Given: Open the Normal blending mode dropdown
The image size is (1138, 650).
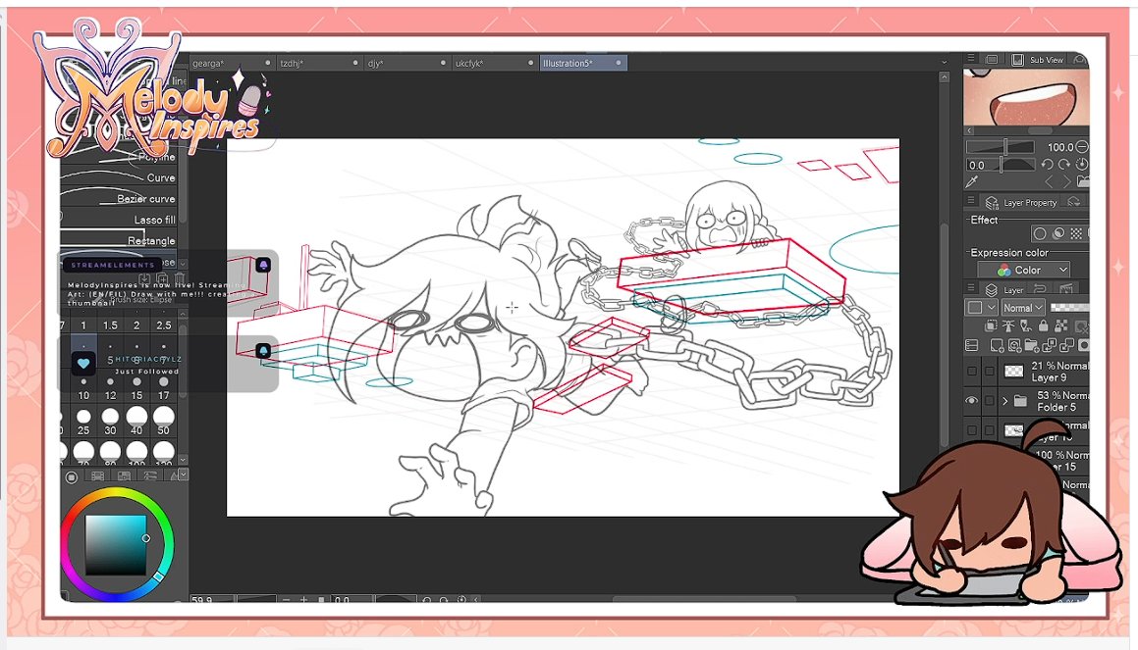Looking at the screenshot, I should (1024, 308).
